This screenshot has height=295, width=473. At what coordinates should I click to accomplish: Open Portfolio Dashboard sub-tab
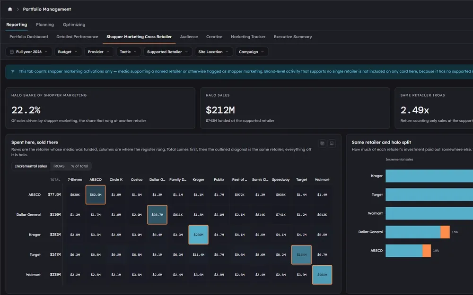(29, 37)
